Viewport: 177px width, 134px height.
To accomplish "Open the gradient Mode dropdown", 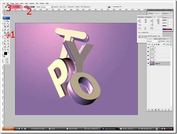I will (x=47, y=7).
